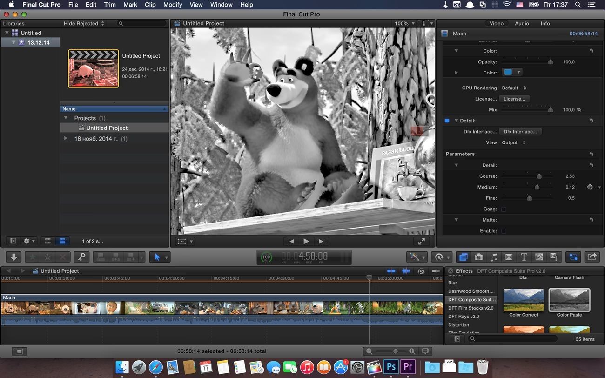The width and height of the screenshot is (605, 378).
Task: Open the View Output dropdown
Action: click(x=514, y=142)
